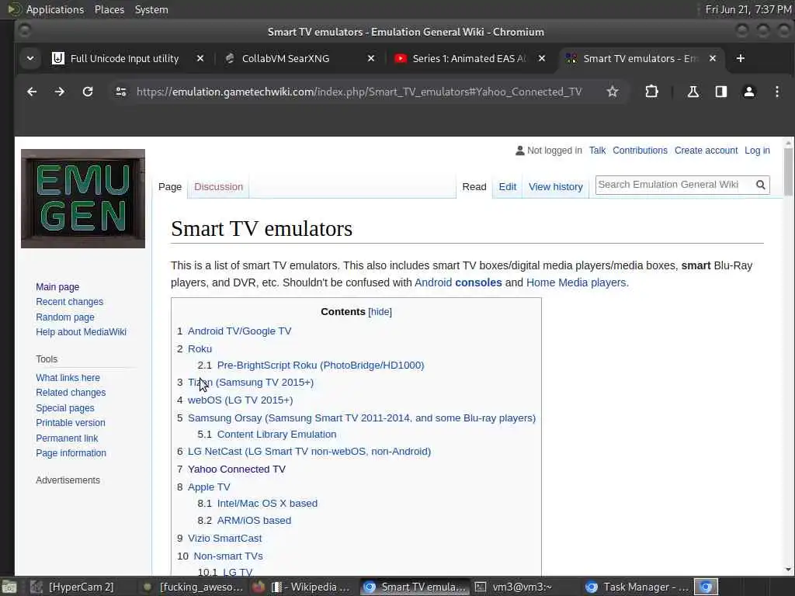795x596 pixels.
Task: Click the clock showing Fri Jun 21
Action: tap(748, 9)
